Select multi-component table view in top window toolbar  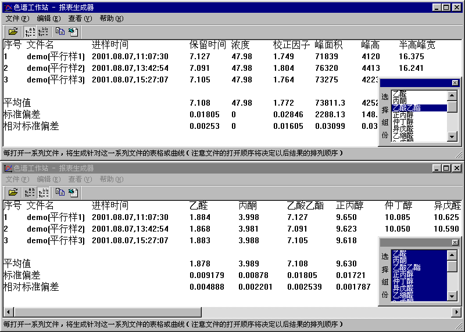pyautogui.click(x=43, y=32)
